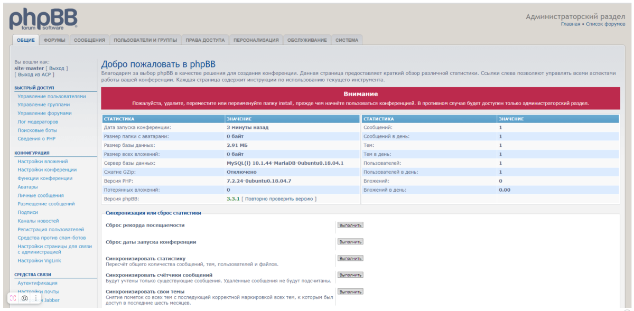
Task: Click the Добро пожаловать в phpBB heading
Action: (x=158, y=64)
